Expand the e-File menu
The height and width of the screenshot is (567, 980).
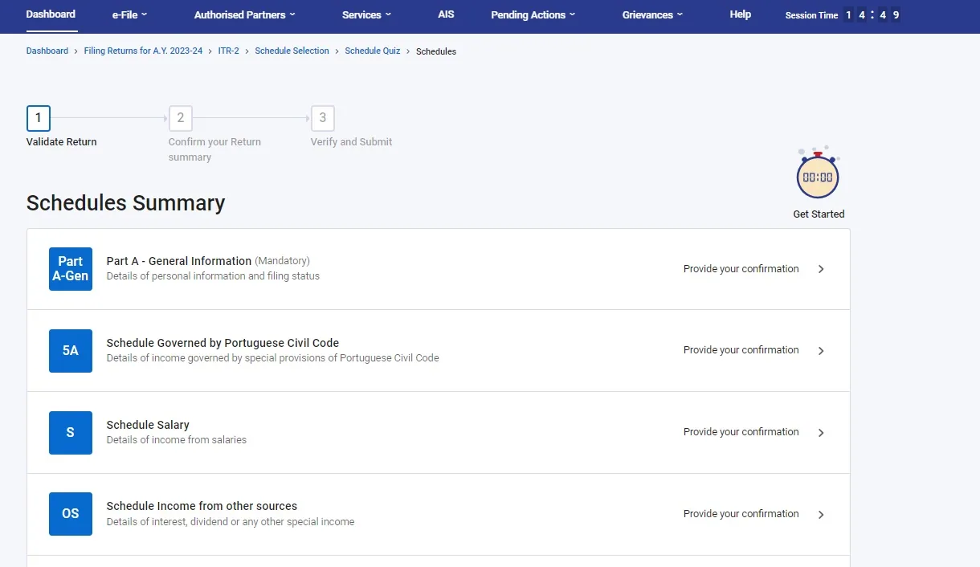130,14
